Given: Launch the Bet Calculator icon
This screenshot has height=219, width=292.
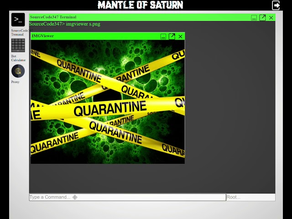Looking at the screenshot, I should pyautogui.click(x=18, y=45).
